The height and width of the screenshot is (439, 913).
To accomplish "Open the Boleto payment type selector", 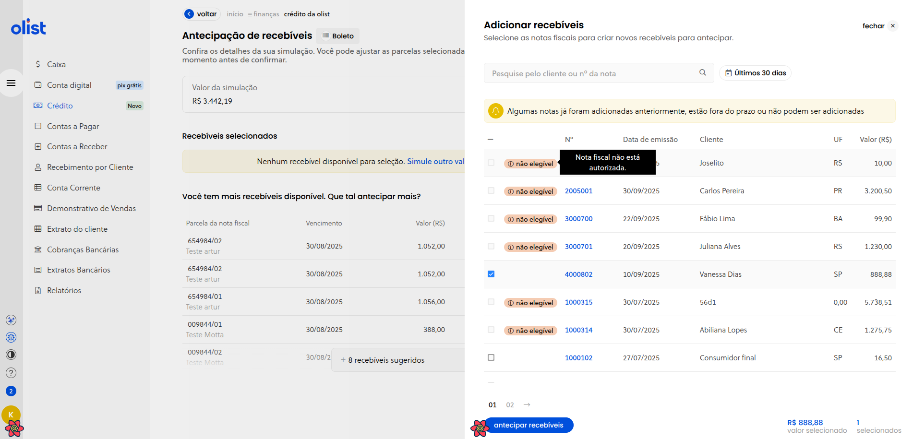I will point(338,36).
